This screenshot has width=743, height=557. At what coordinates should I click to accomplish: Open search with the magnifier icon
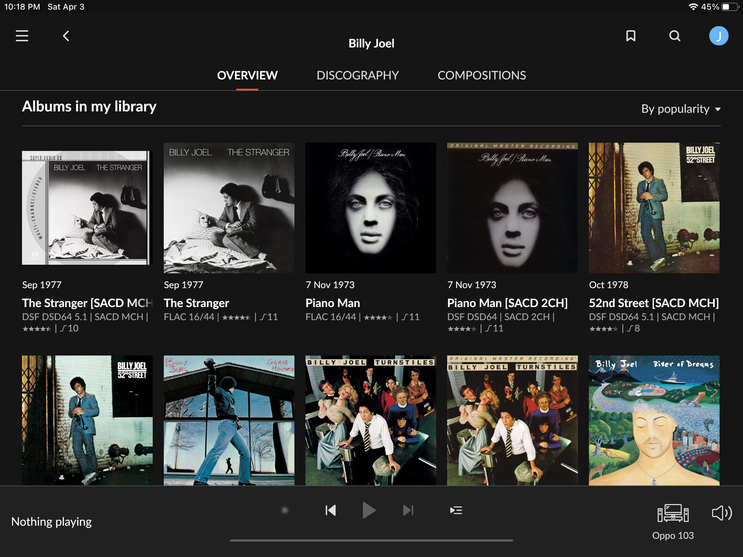tap(675, 36)
